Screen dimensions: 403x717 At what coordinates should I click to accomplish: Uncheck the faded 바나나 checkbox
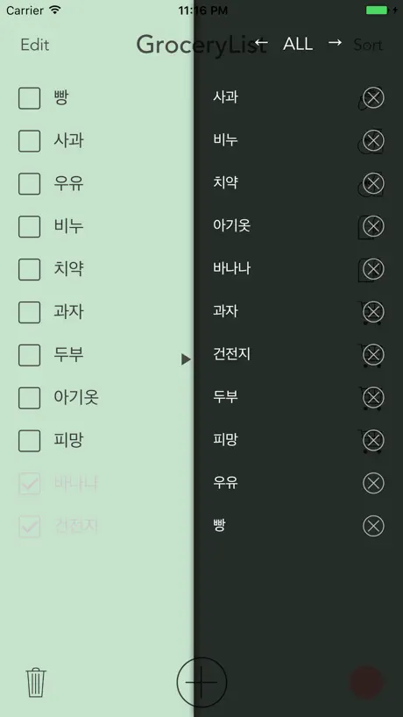click(x=29, y=483)
